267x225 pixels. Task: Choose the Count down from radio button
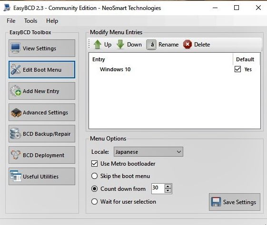pyautogui.click(x=95, y=188)
